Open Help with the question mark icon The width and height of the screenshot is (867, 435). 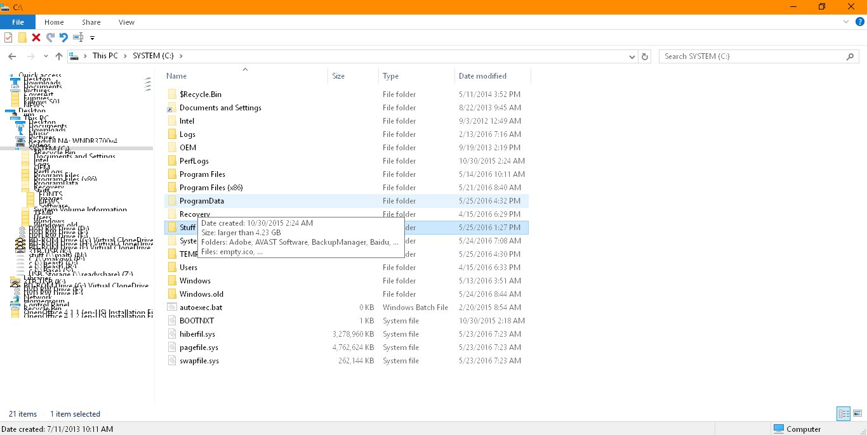tap(860, 22)
